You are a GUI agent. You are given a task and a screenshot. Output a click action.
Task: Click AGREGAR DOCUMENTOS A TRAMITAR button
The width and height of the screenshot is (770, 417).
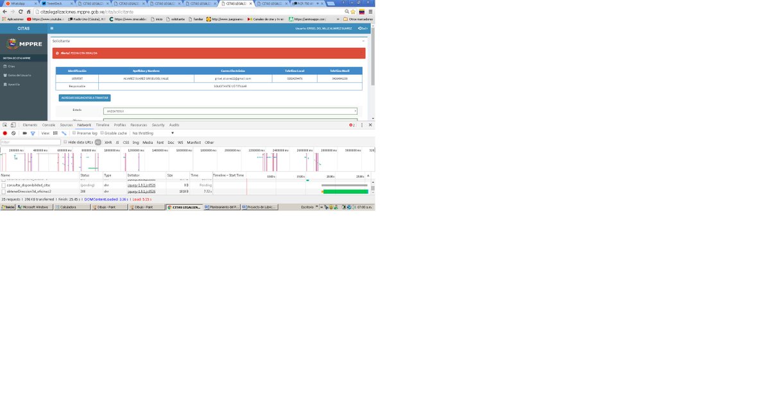click(x=85, y=98)
